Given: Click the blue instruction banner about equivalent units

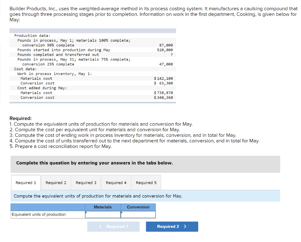Looking at the screenshot, I should point(145,196).
